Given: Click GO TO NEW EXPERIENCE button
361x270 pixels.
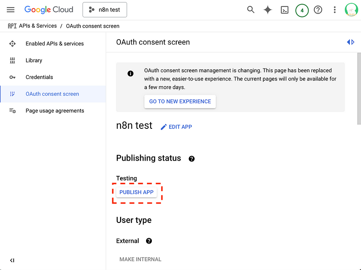Looking at the screenshot, I should click(180, 102).
